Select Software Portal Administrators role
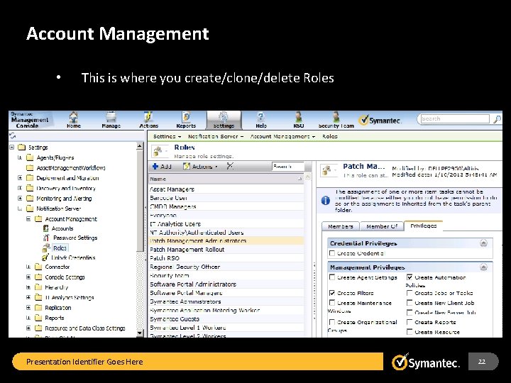This screenshot has height=383, width=511. [x=226, y=284]
